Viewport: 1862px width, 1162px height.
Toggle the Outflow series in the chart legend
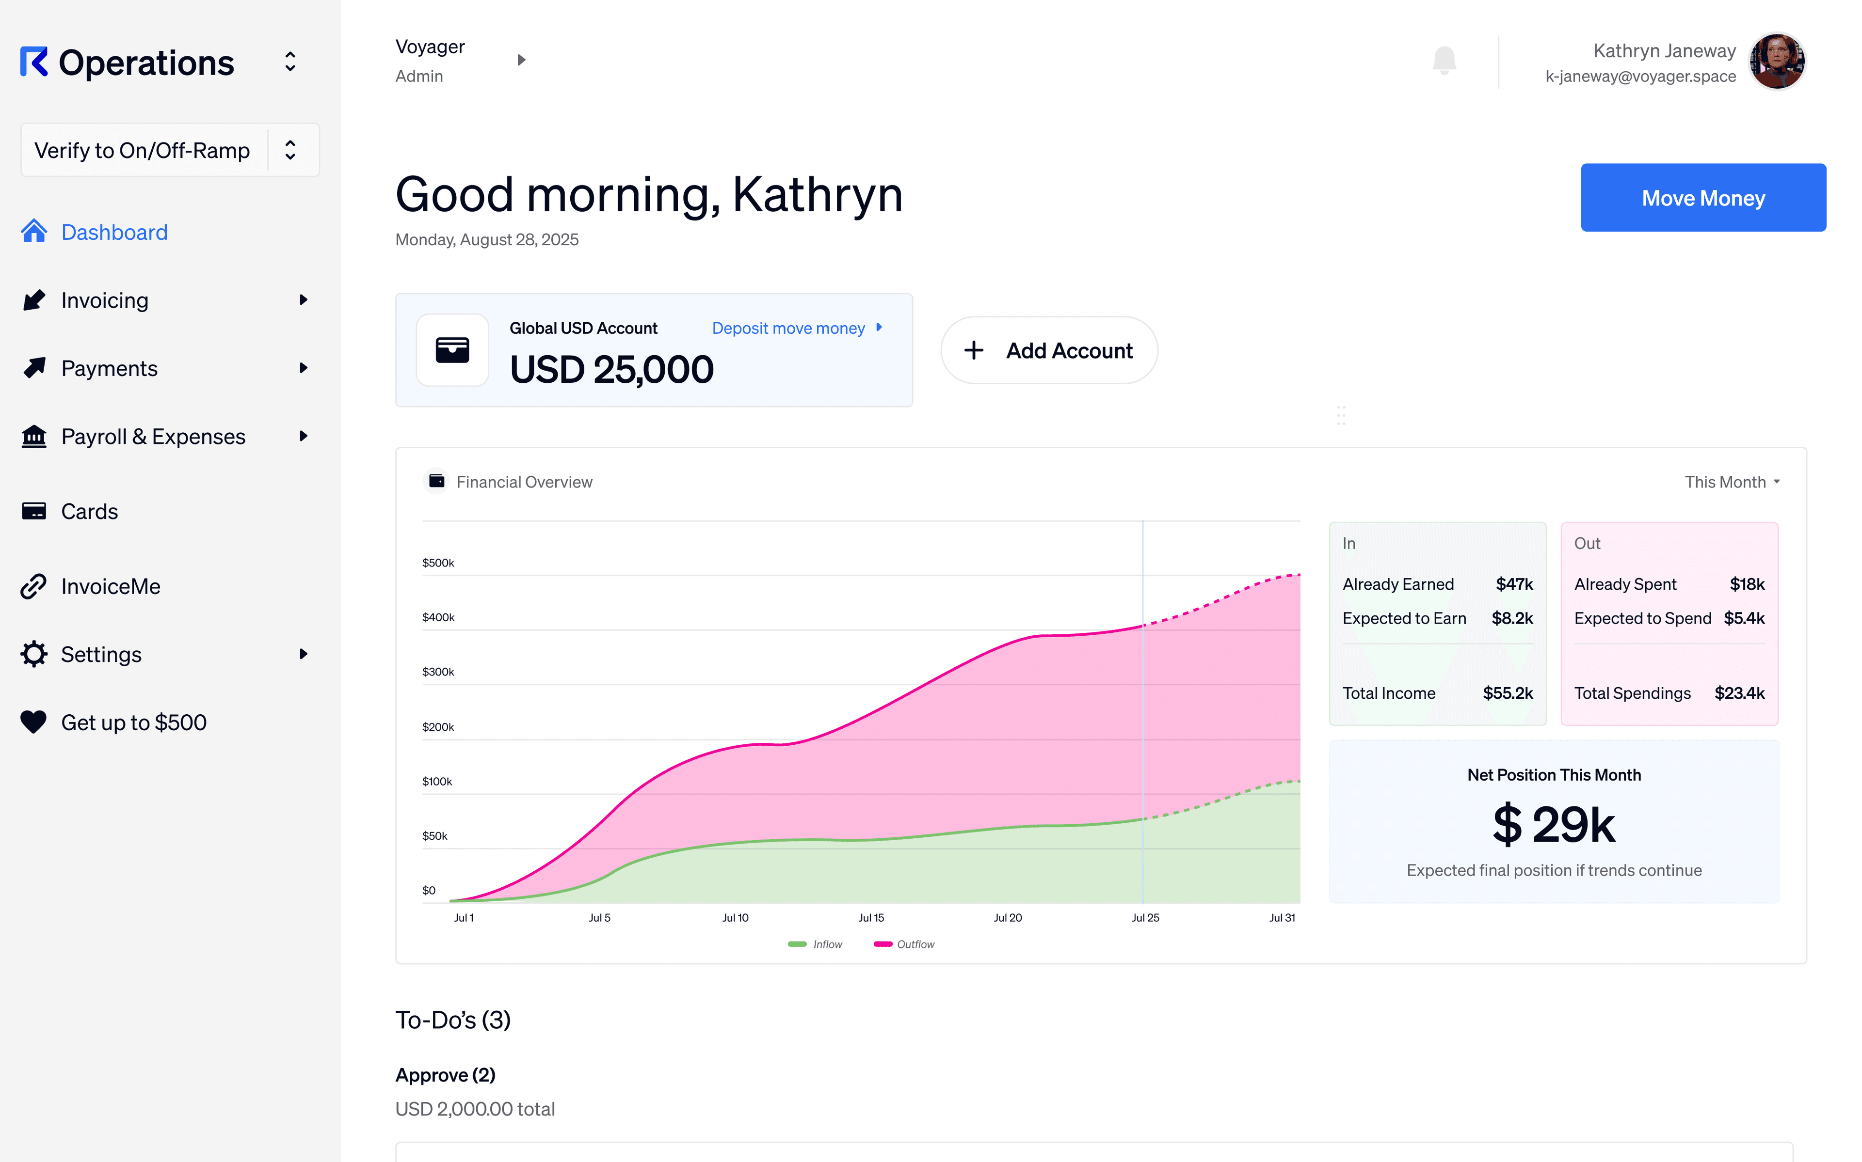click(x=904, y=944)
